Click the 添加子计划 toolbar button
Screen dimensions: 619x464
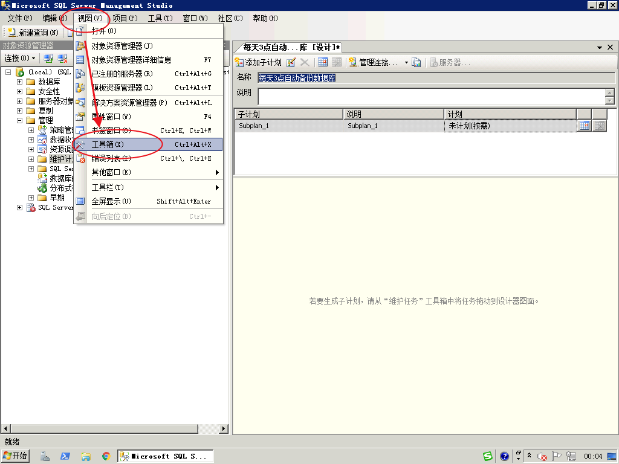point(258,62)
